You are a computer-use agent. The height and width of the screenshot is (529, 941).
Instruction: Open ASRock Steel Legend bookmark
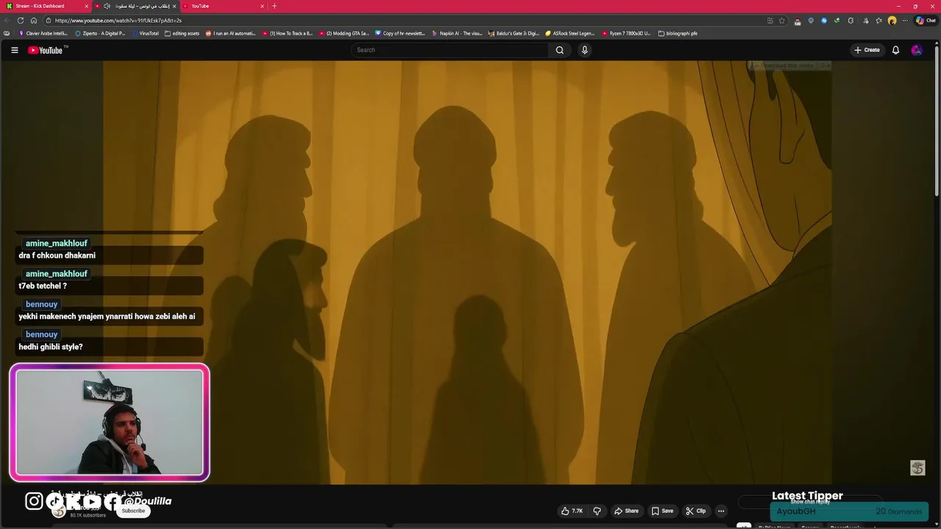pyautogui.click(x=570, y=33)
